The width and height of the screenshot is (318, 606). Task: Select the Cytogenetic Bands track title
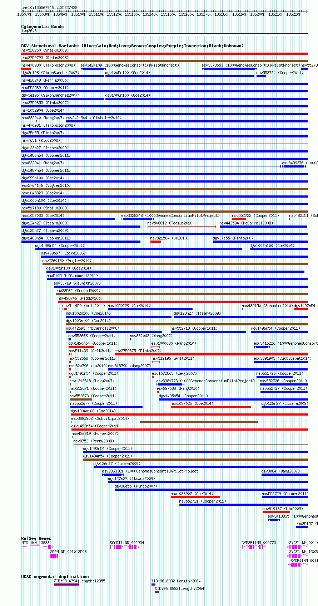[x=43, y=26]
